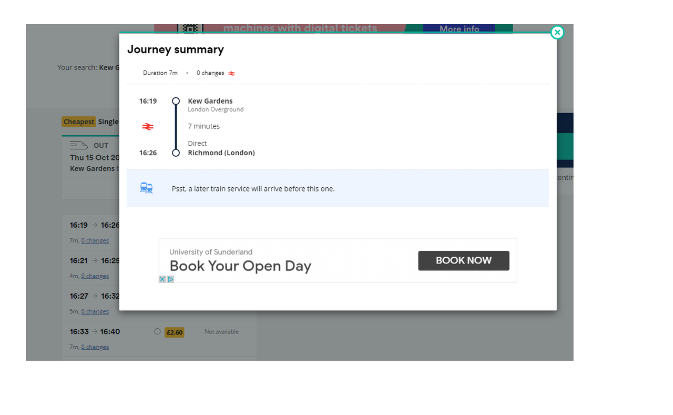673x415 pixels.
Task: Click the blue train icon in notice
Action: click(x=146, y=188)
